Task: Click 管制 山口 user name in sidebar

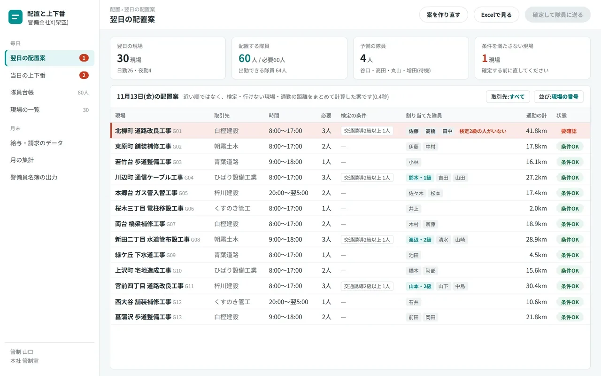Action: 22,352
